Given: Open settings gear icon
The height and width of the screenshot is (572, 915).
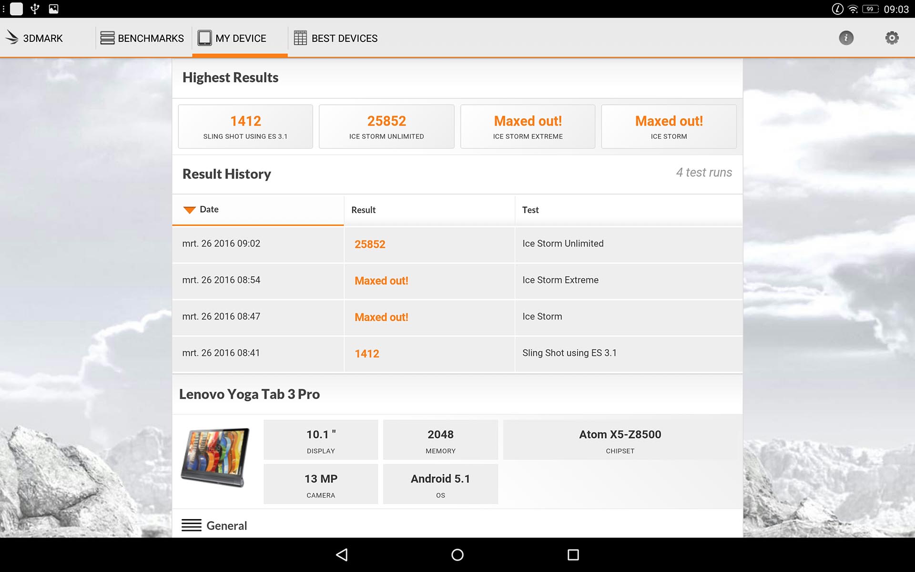Looking at the screenshot, I should pyautogui.click(x=892, y=38).
